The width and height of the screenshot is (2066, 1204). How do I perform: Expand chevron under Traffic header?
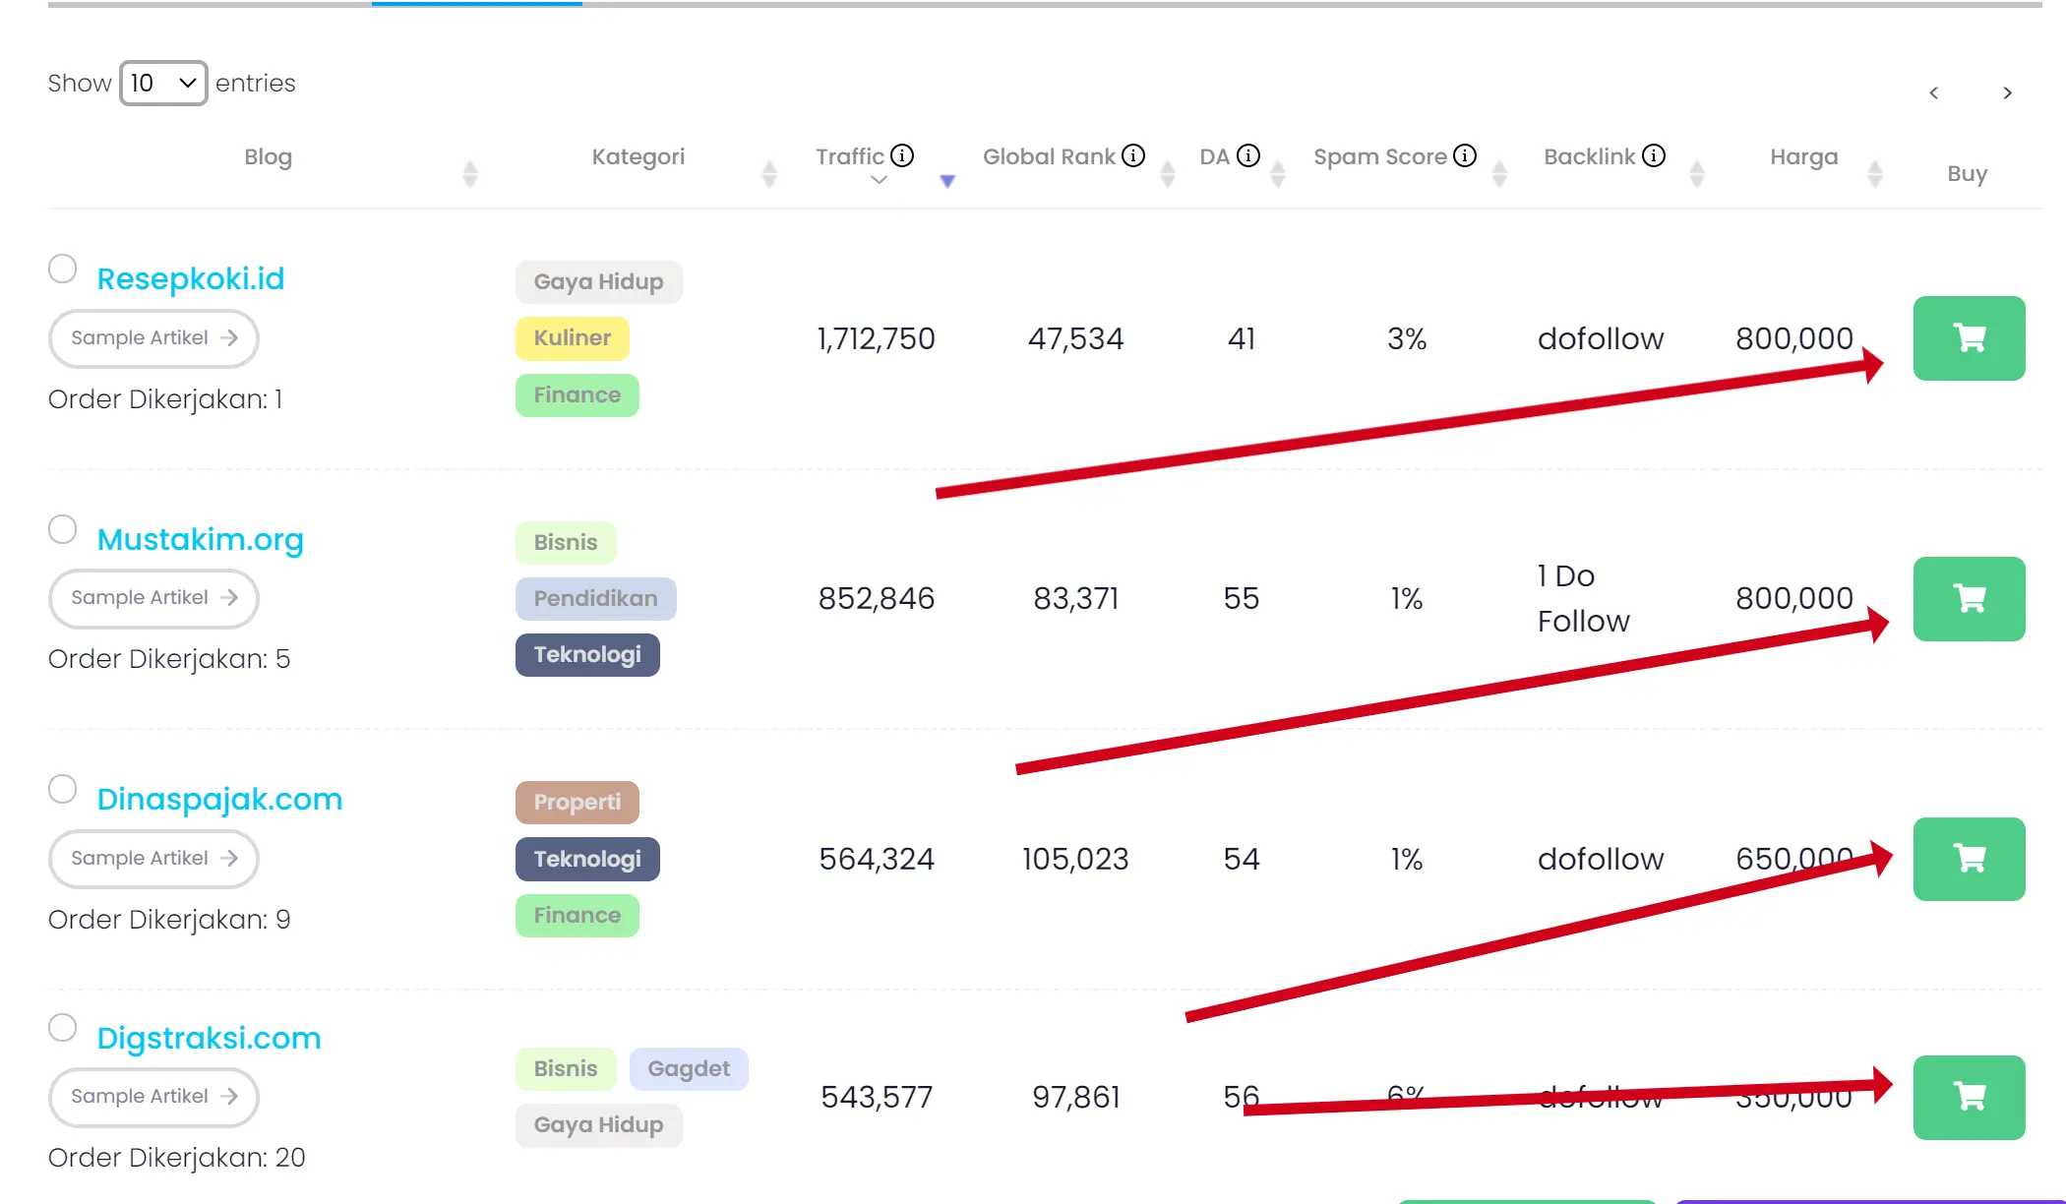(880, 180)
